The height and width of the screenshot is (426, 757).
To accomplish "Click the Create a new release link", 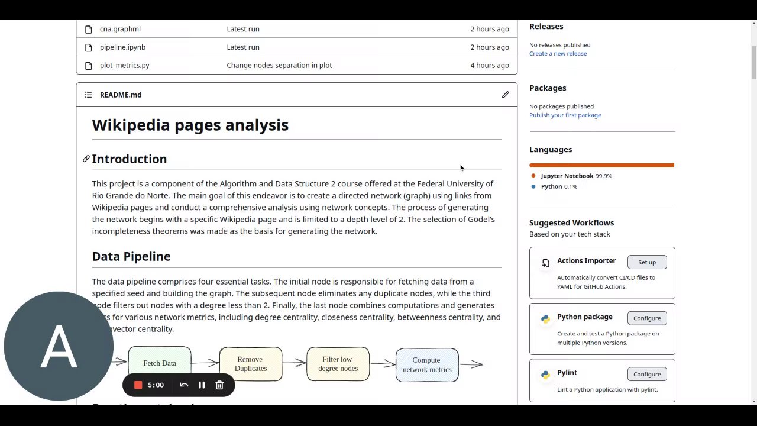I will [558, 53].
